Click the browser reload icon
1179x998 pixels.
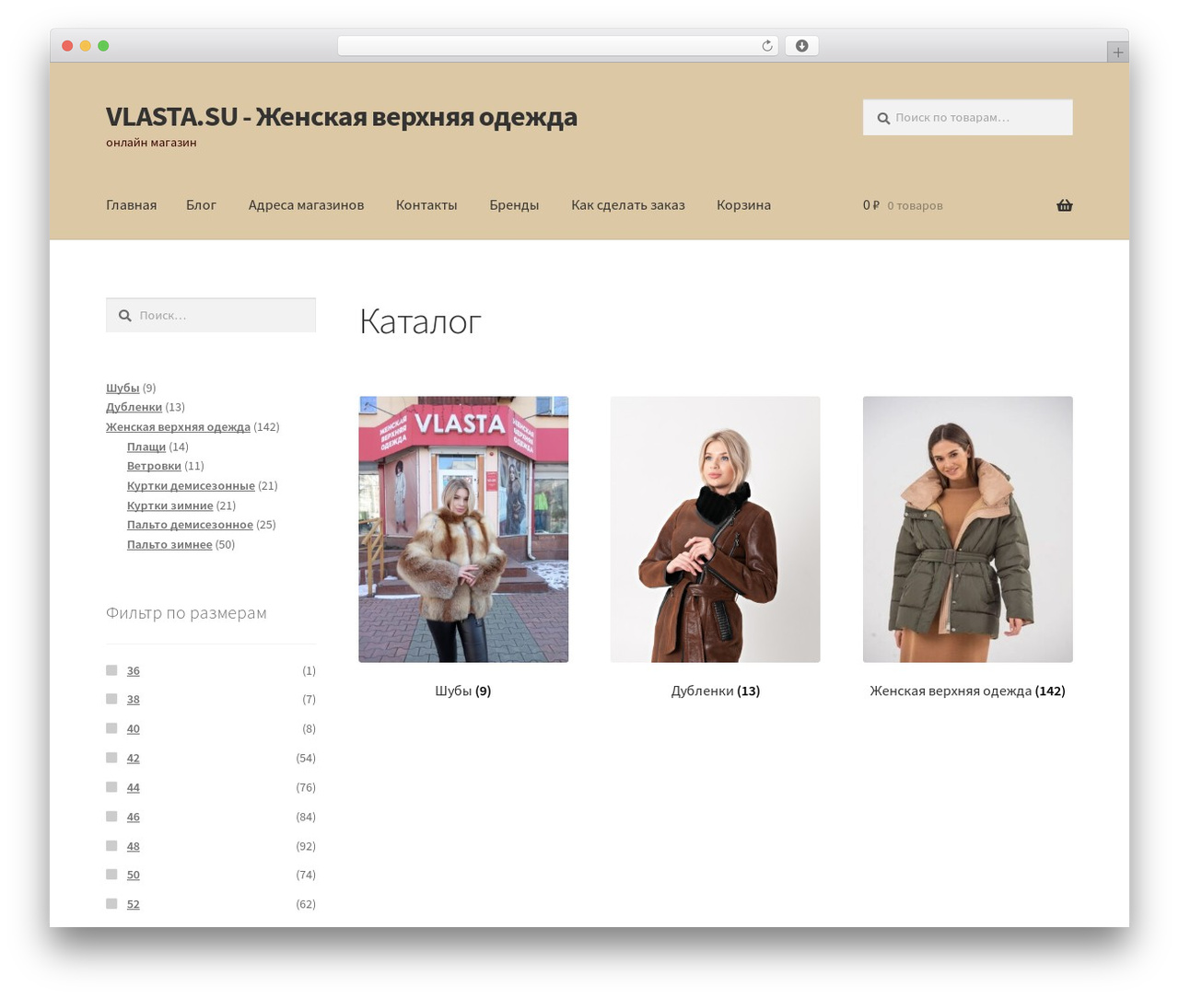pos(766,46)
